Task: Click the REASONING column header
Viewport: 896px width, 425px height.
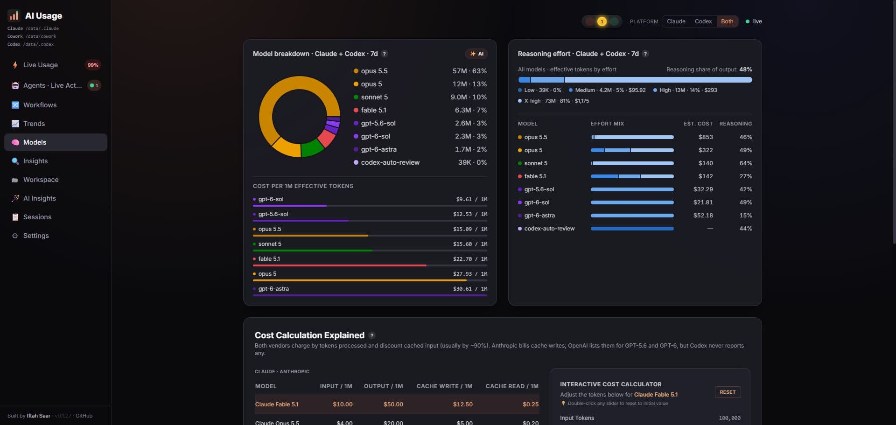Action: pyautogui.click(x=735, y=124)
